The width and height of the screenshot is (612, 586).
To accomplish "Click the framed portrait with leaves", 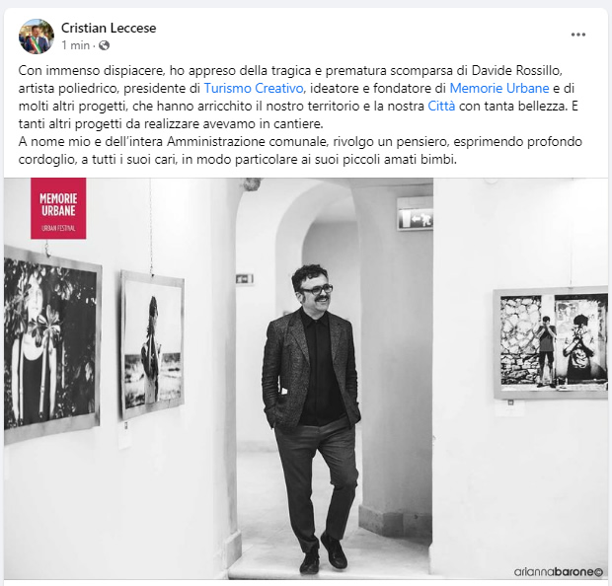I will coord(52,345).
